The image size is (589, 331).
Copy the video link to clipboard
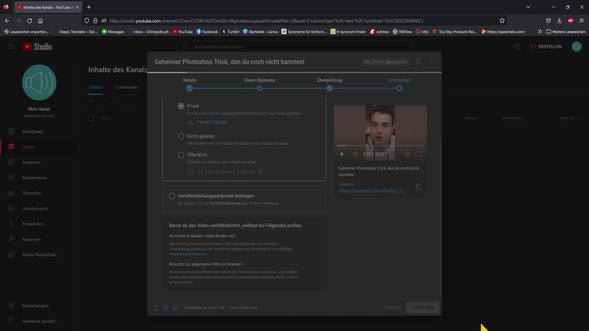tap(418, 187)
